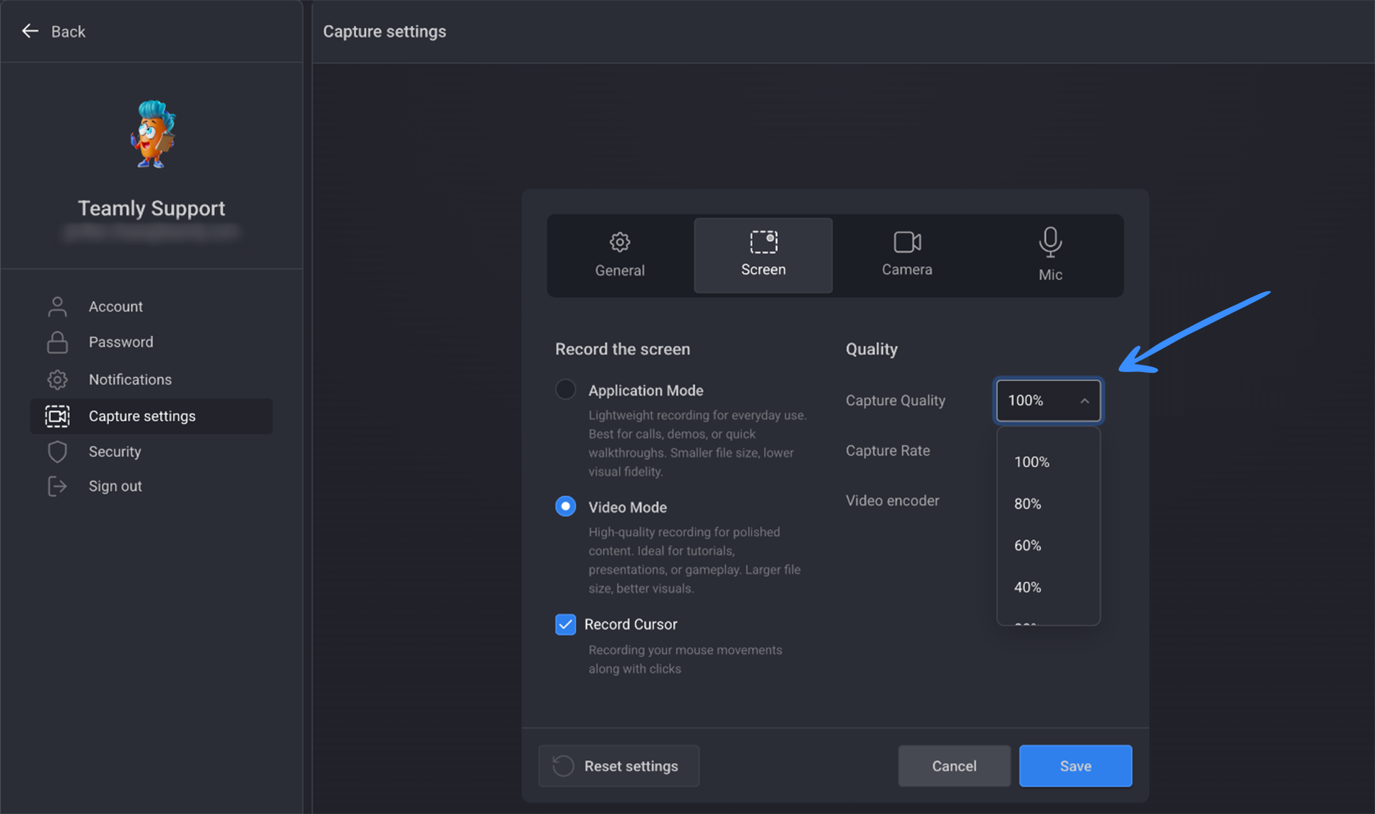Click the Back link text

[x=69, y=32]
